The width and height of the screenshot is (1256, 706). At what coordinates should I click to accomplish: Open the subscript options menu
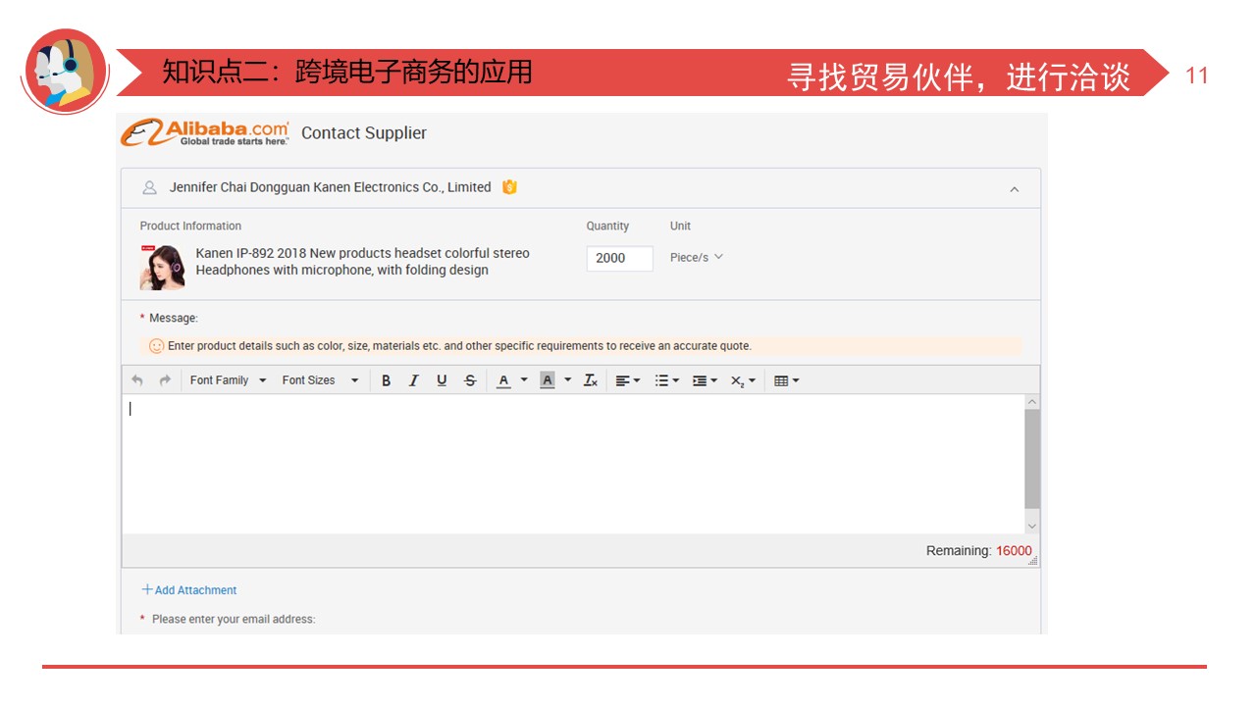[x=743, y=380]
